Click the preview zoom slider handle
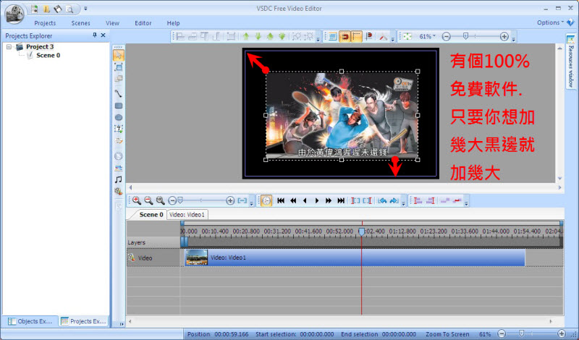This screenshot has height=340, width=579. pos(465,36)
